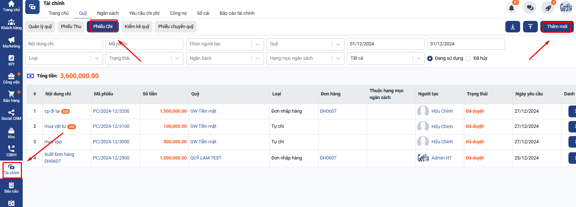Open the Báo cáo tài chính tab
Image resolution: width=576 pixels, height=207 pixels.
click(x=237, y=13)
